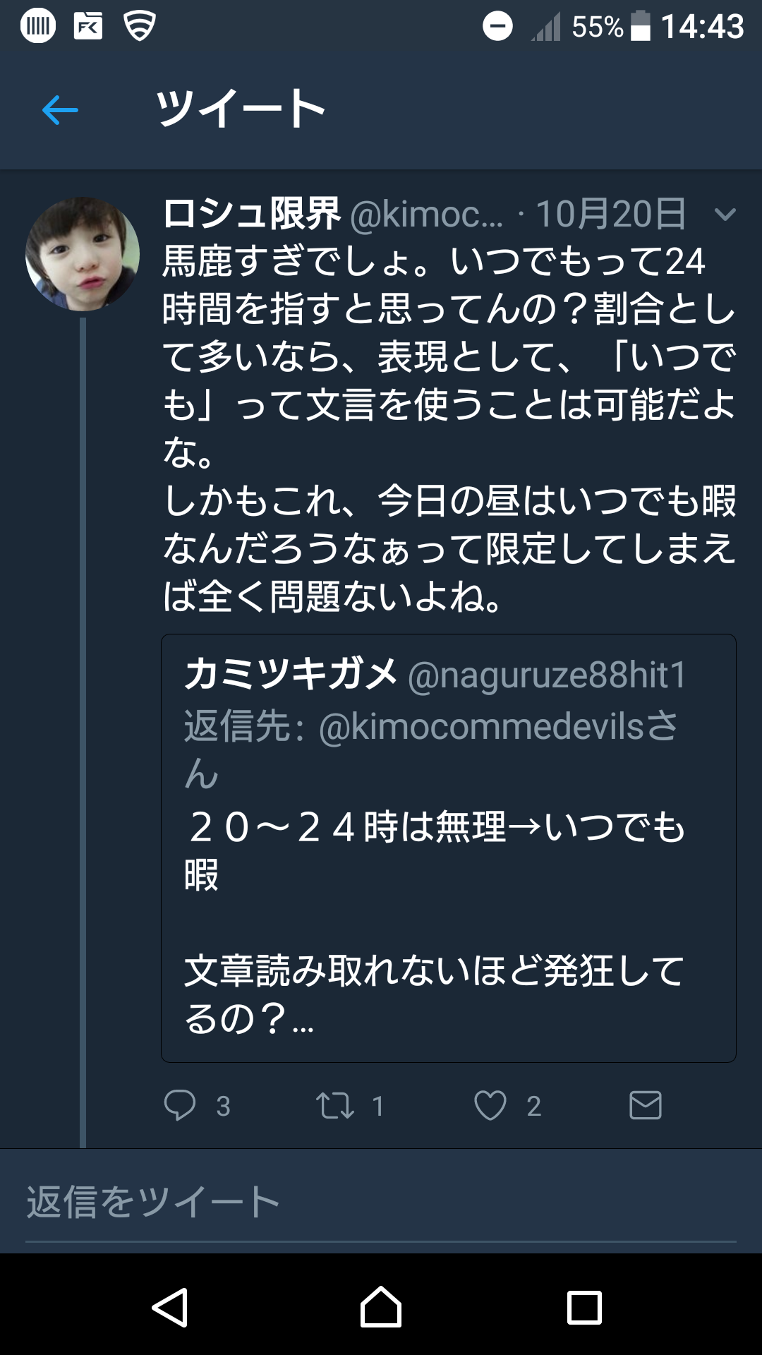The width and height of the screenshot is (762, 1355).
Task: Expand the tweet options chevron
Action: 725,215
